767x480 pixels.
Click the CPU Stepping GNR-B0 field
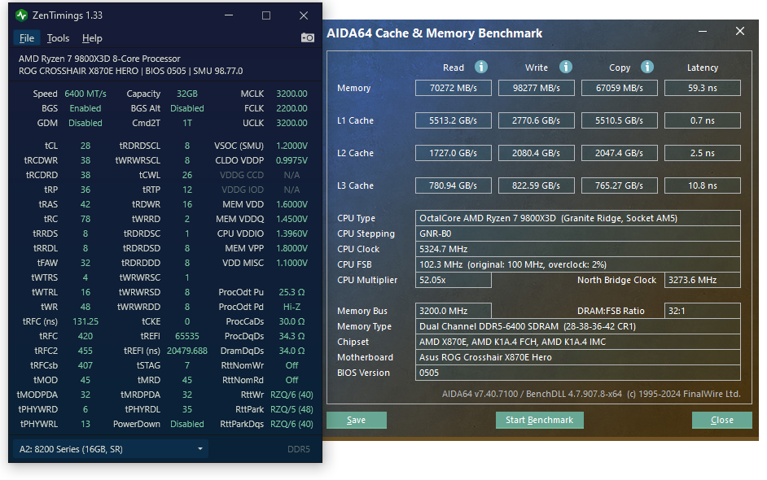578,233
